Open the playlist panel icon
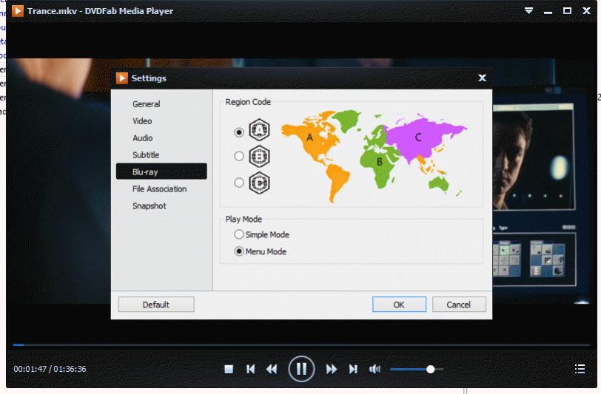 click(580, 369)
